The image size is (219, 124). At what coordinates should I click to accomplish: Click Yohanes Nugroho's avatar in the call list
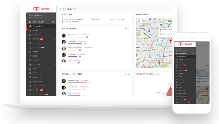pos(64,35)
